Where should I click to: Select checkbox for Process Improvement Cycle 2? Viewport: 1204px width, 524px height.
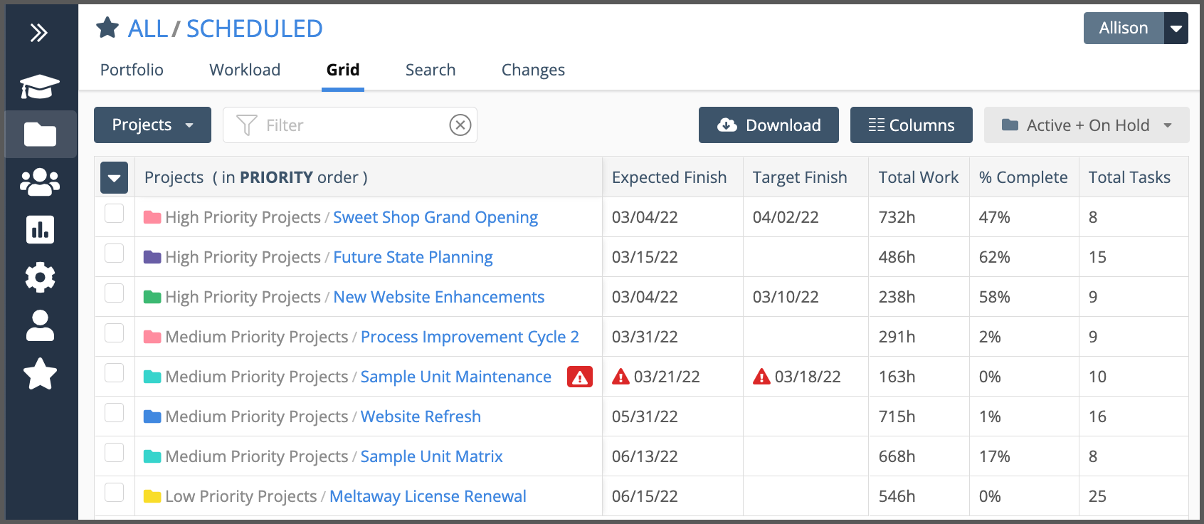(x=115, y=333)
